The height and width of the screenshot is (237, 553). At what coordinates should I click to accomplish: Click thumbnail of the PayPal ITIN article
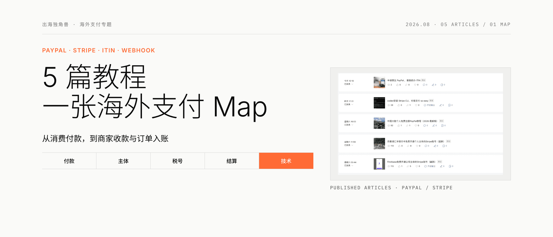379,82
